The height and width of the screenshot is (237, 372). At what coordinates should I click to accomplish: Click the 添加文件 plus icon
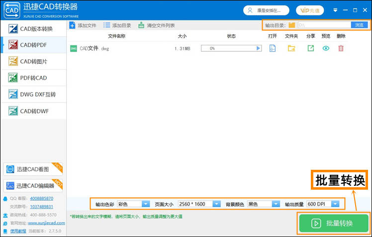pos(72,25)
